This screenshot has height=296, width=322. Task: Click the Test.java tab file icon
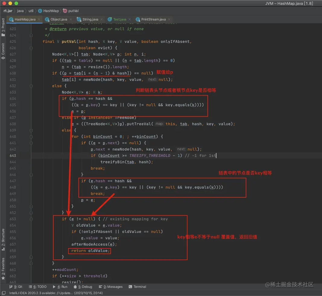point(110,19)
